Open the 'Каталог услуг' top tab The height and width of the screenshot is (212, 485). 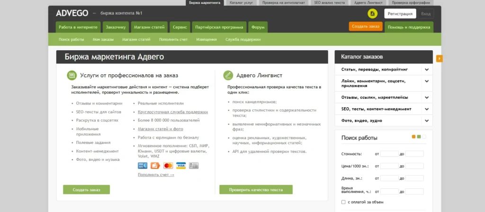(241, 2)
